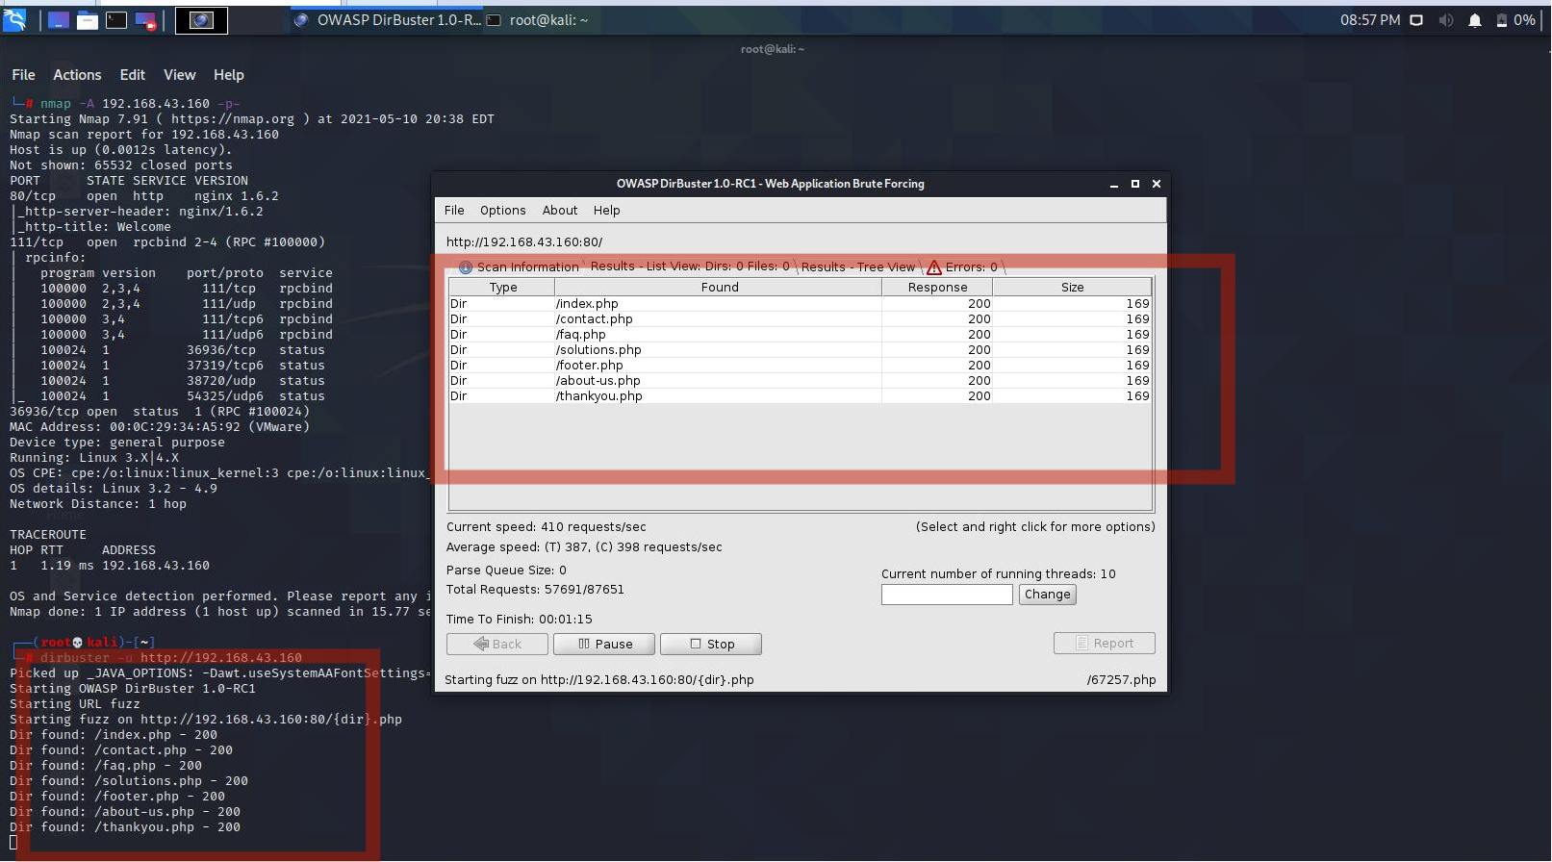This screenshot has height=862, width=1552.
Task: Click the MAC Address line in terminal
Action: tap(160, 427)
